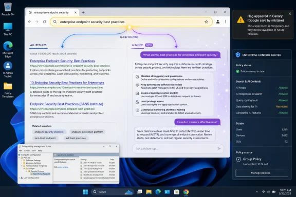Collapse the Administrative Templates tree node
296x197 pixels.
(x=22, y=166)
